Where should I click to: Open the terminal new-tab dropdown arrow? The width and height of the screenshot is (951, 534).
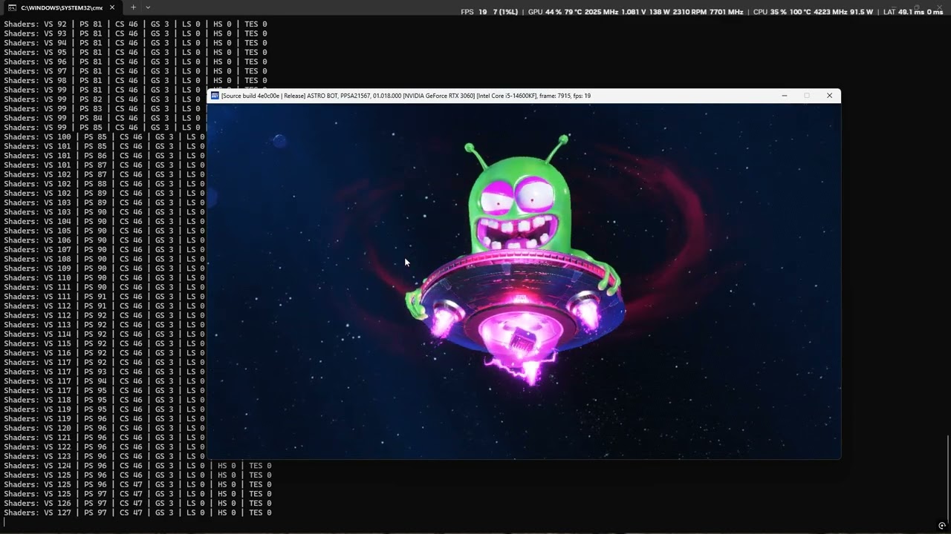click(x=148, y=7)
